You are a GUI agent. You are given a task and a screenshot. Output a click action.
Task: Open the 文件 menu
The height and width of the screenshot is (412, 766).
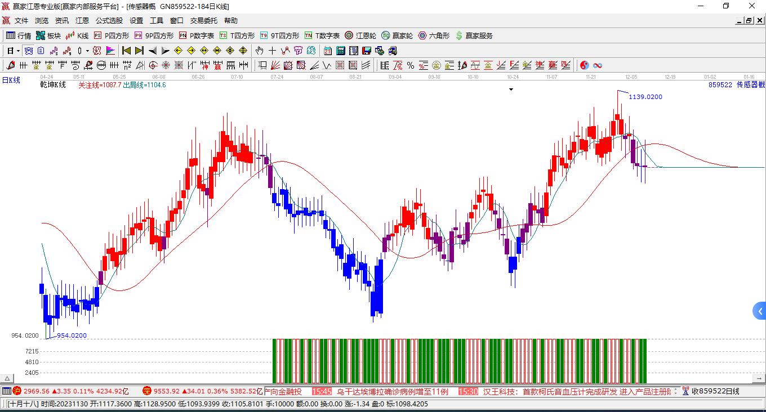click(x=21, y=20)
